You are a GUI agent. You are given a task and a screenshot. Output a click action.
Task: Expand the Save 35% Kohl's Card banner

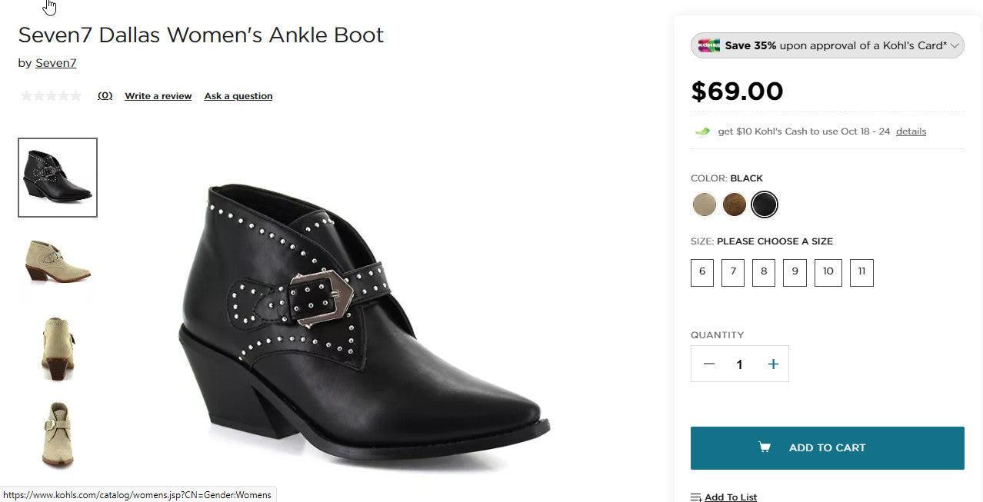click(x=954, y=45)
